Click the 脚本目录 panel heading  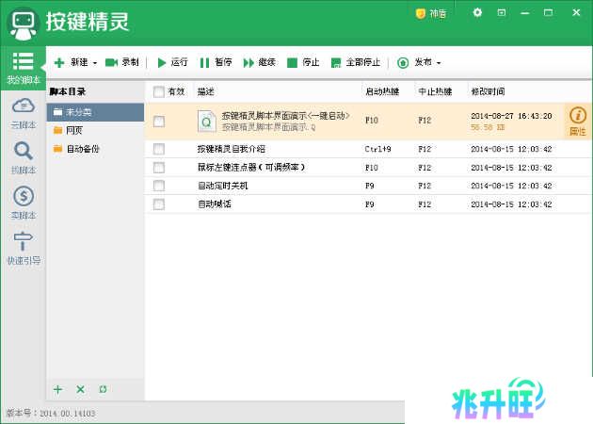[x=68, y=91]
